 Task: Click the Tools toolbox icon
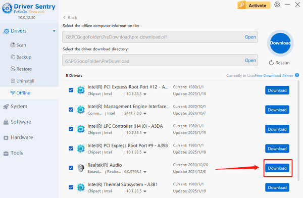(6, 154)
